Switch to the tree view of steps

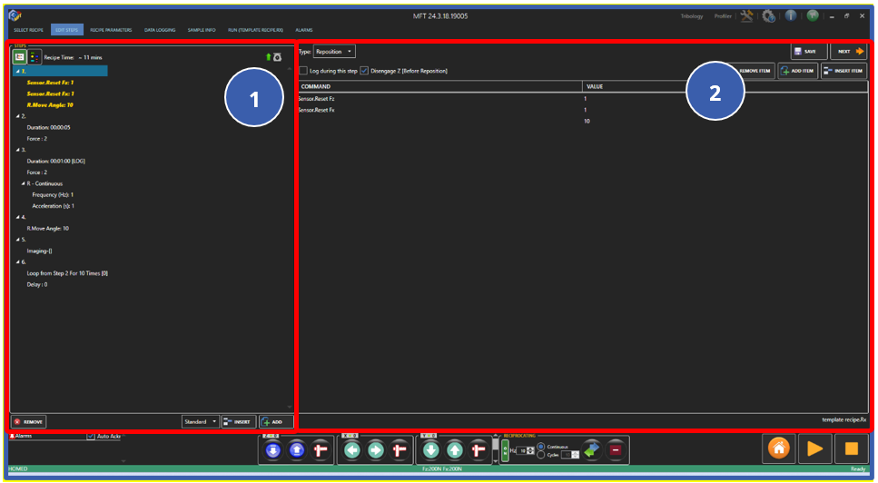click(x=20, y=56)
